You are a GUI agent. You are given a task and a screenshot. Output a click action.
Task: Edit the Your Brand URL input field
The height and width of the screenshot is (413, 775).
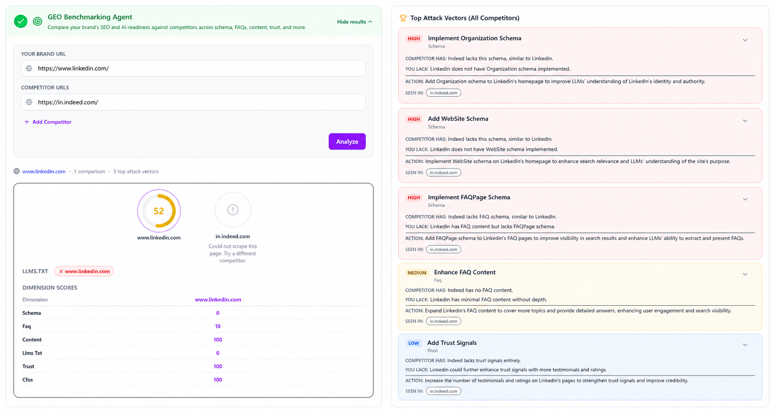(193, 69)
